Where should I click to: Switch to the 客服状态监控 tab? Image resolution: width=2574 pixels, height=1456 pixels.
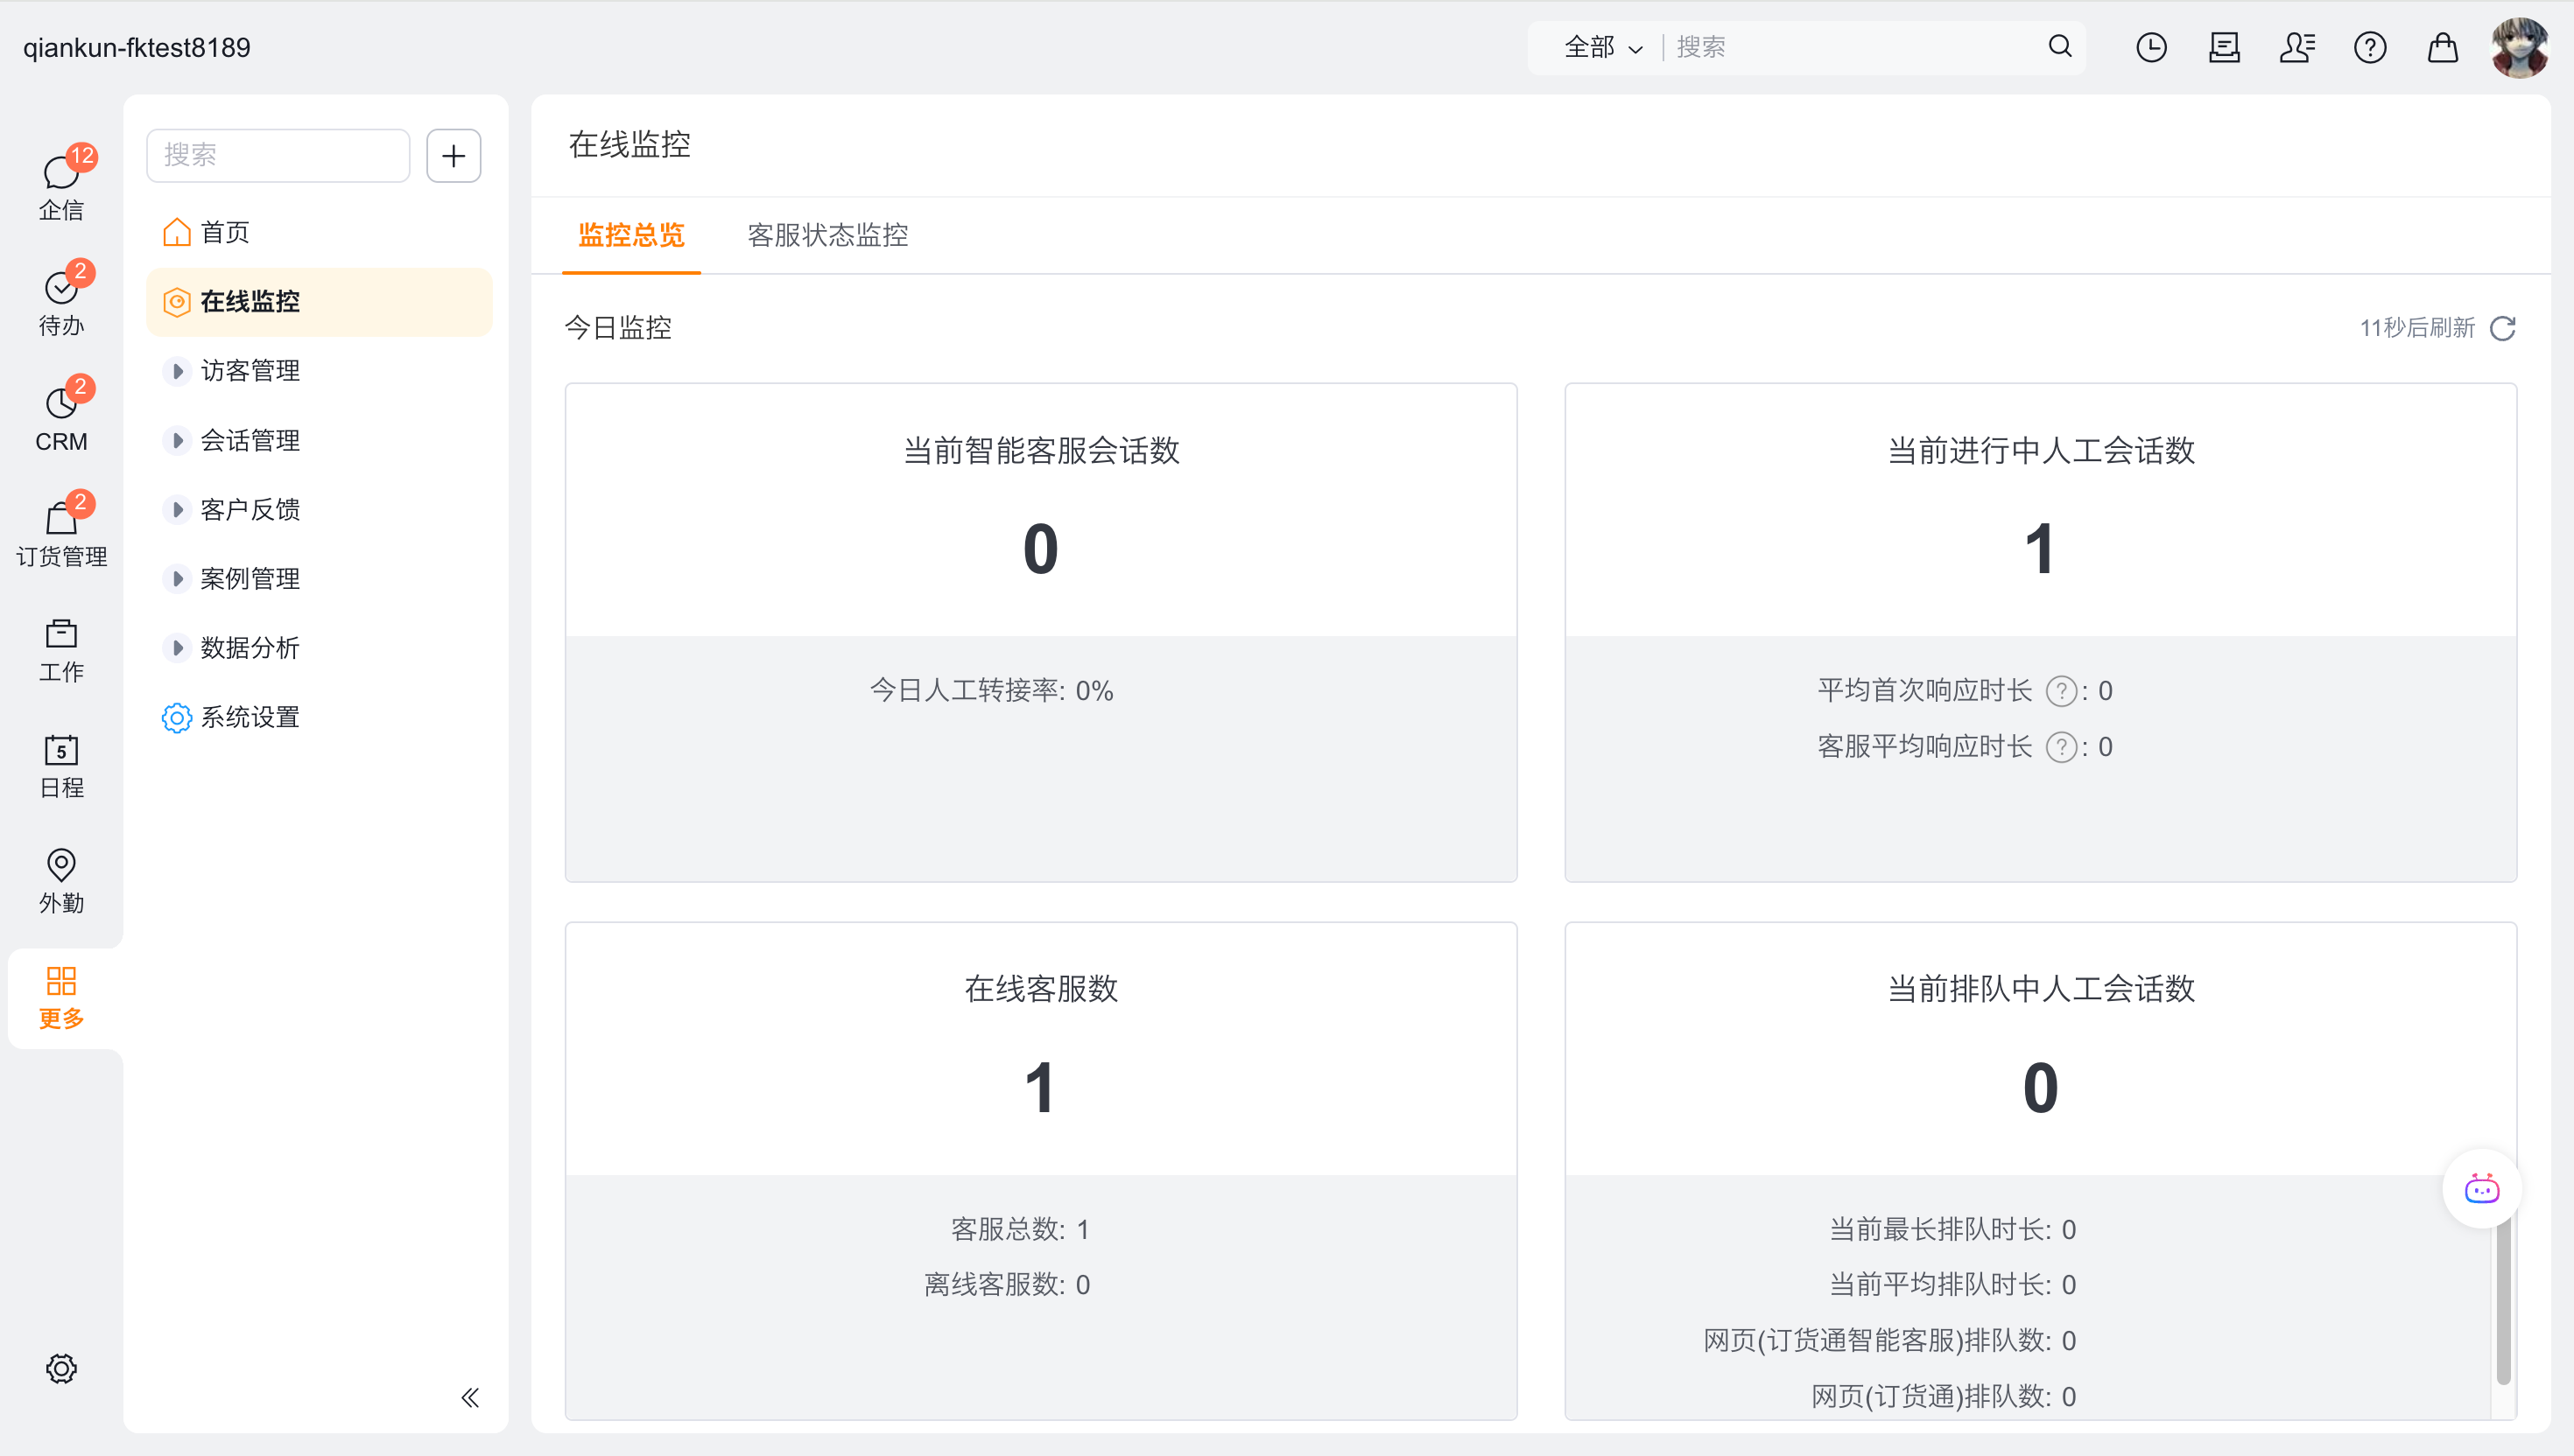click(827, 235)
